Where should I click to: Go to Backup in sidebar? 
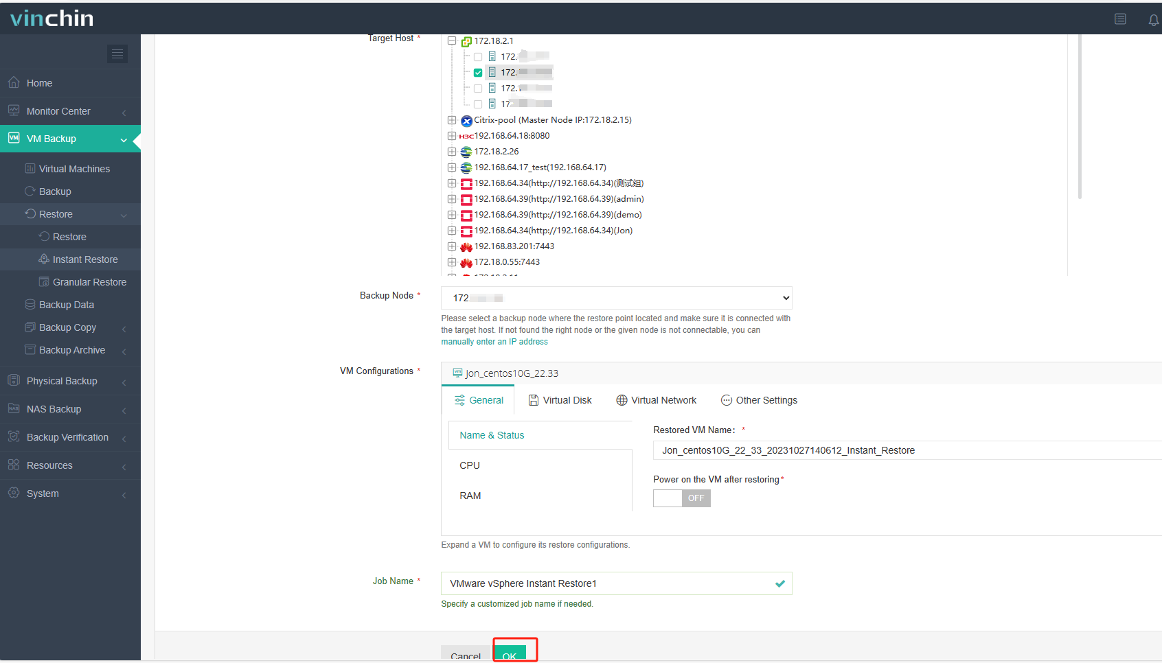coord(70,191)
